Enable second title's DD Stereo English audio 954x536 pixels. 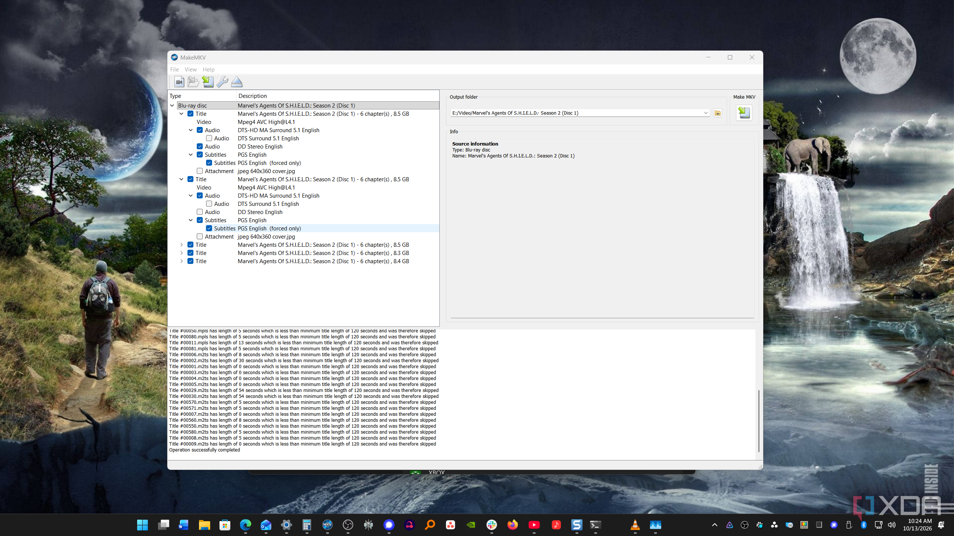tap(200, 212)
